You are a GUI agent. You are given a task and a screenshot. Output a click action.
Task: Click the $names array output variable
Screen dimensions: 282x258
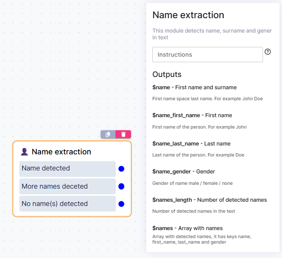click(163, 228)
